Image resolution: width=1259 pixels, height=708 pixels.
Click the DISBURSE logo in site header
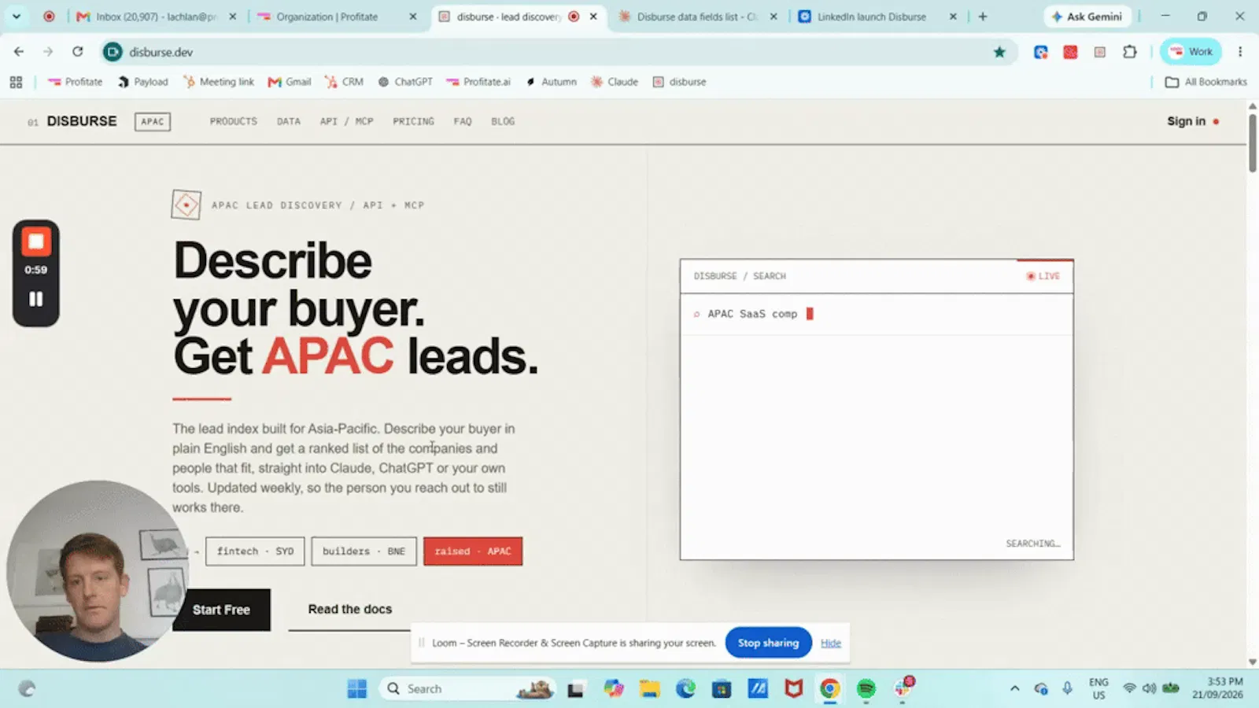tap(82, 121)
